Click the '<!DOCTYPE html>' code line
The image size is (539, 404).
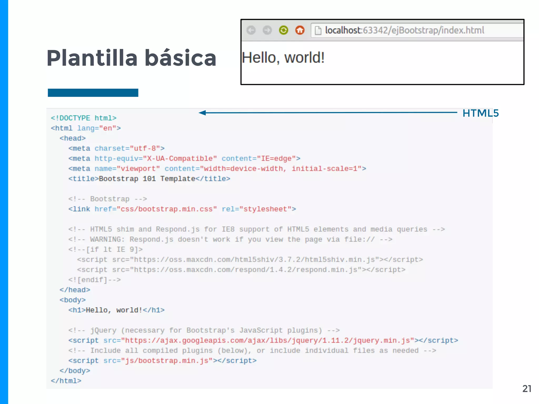[83, 118]
